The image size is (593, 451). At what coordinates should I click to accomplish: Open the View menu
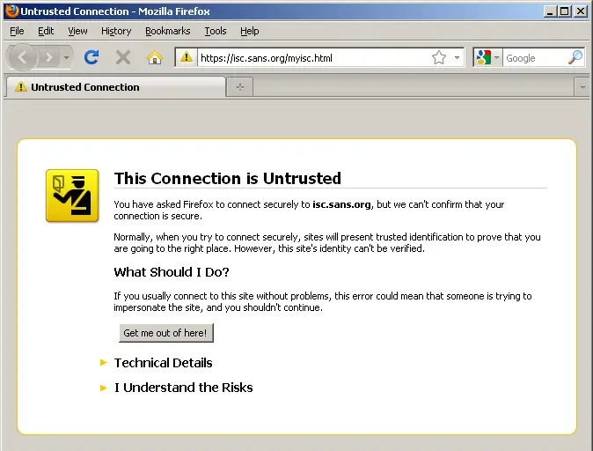[x=77, y=31]
